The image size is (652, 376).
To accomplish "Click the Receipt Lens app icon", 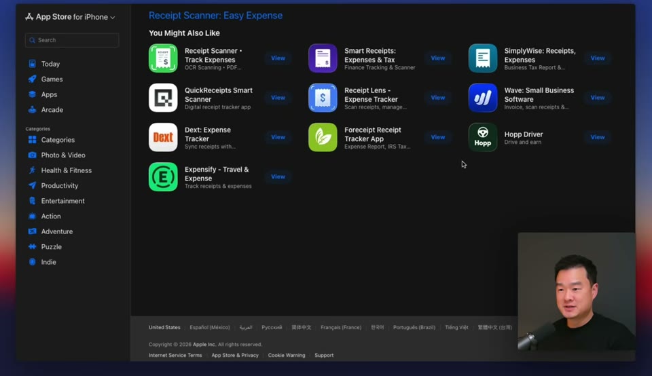I will click(323, 98).
